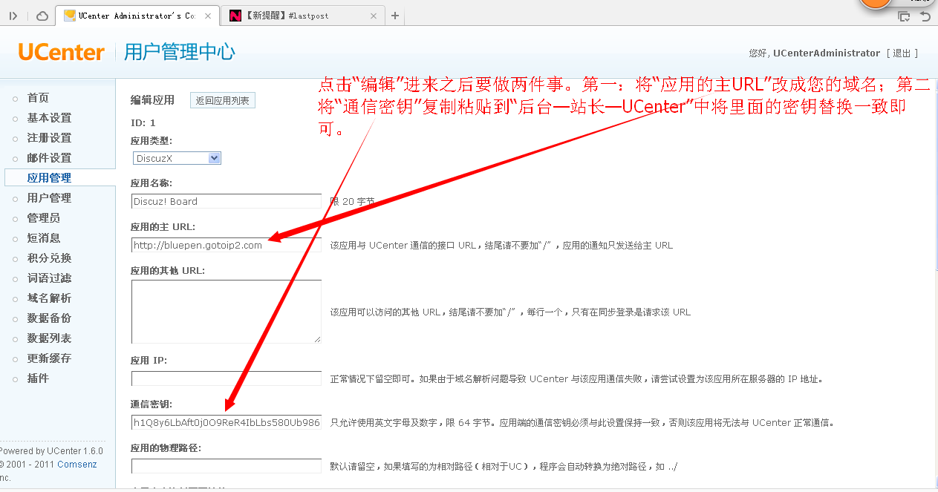Click the restore closed tab arrow icon

[925, 16]
